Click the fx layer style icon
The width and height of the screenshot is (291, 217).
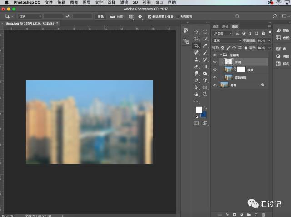(x=227, y=214)
